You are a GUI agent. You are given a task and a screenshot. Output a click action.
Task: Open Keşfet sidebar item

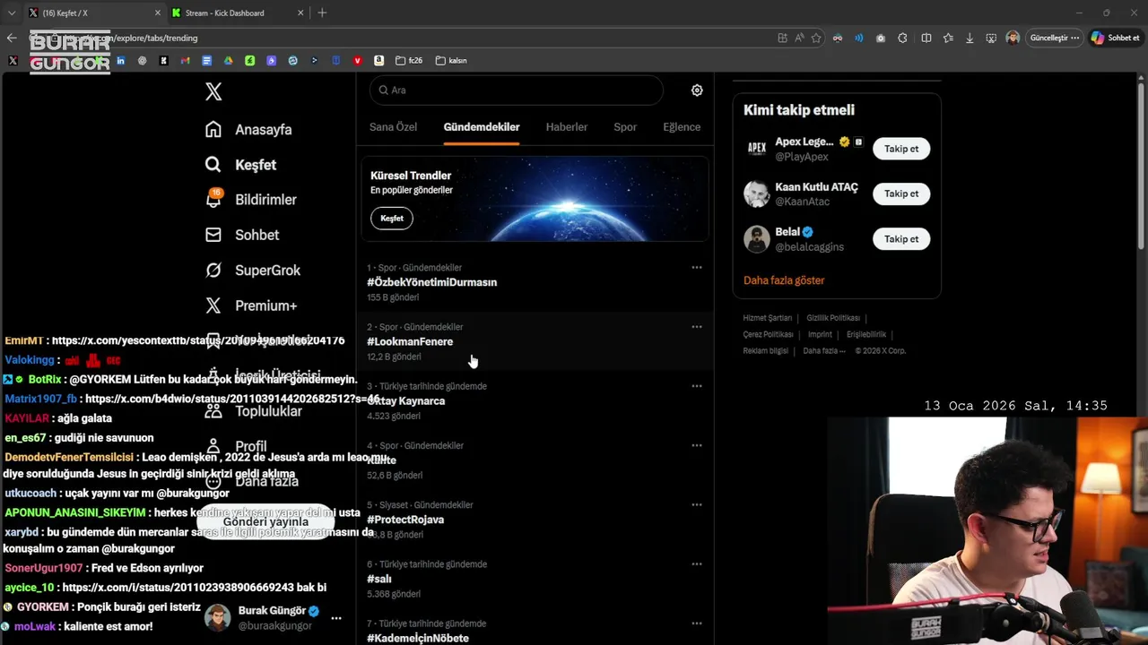[x=240, y=165]
